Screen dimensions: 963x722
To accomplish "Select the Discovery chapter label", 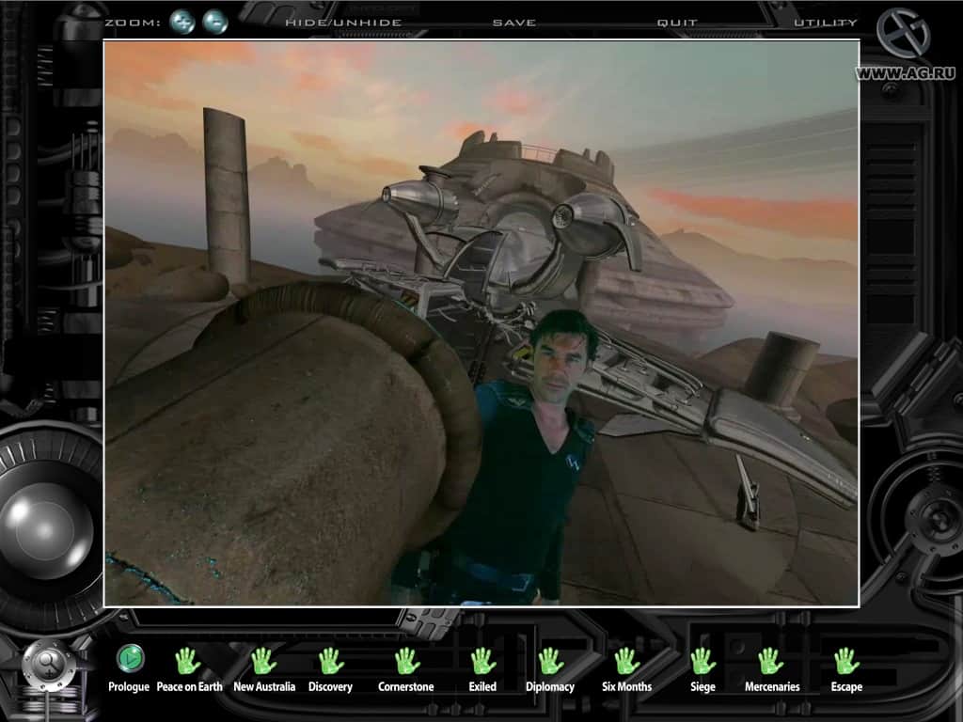I will [x=330, y=687].
